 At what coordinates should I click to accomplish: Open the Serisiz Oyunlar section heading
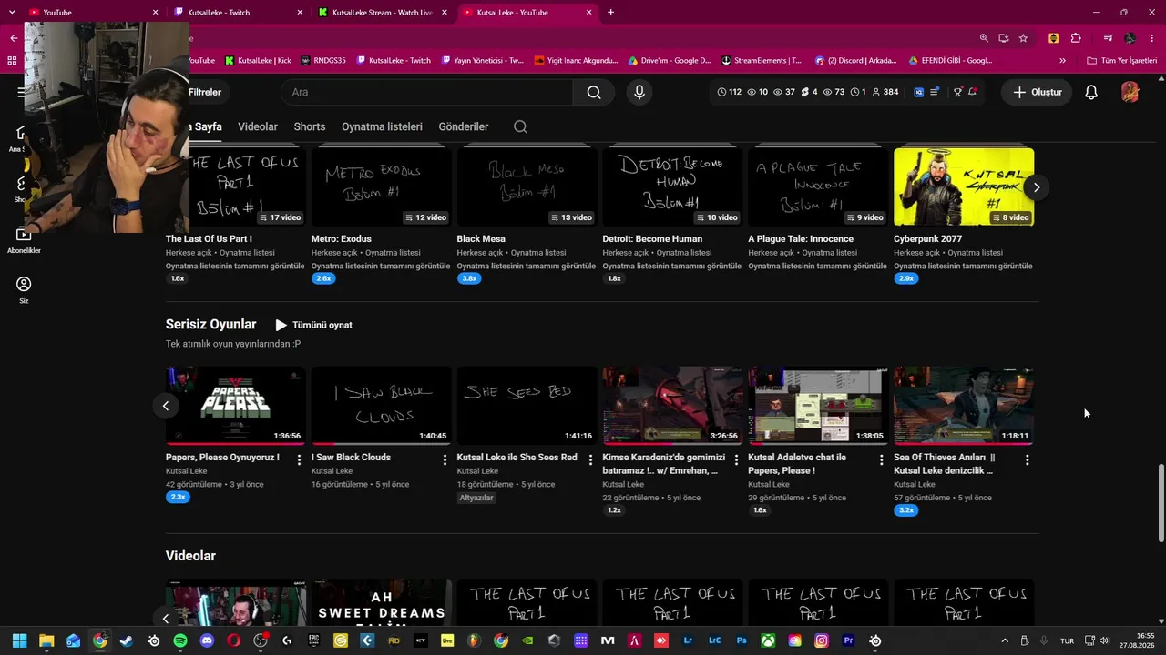(211, 325)
